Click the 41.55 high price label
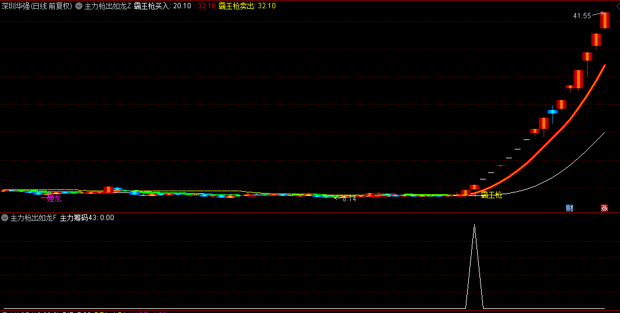The width and height of the screenshot is (620, 313). coord(582,16)
